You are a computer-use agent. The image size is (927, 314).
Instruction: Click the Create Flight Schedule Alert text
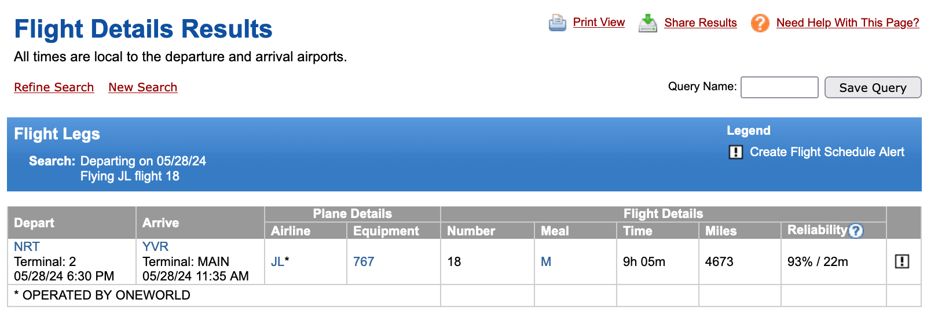coord(826,152)
